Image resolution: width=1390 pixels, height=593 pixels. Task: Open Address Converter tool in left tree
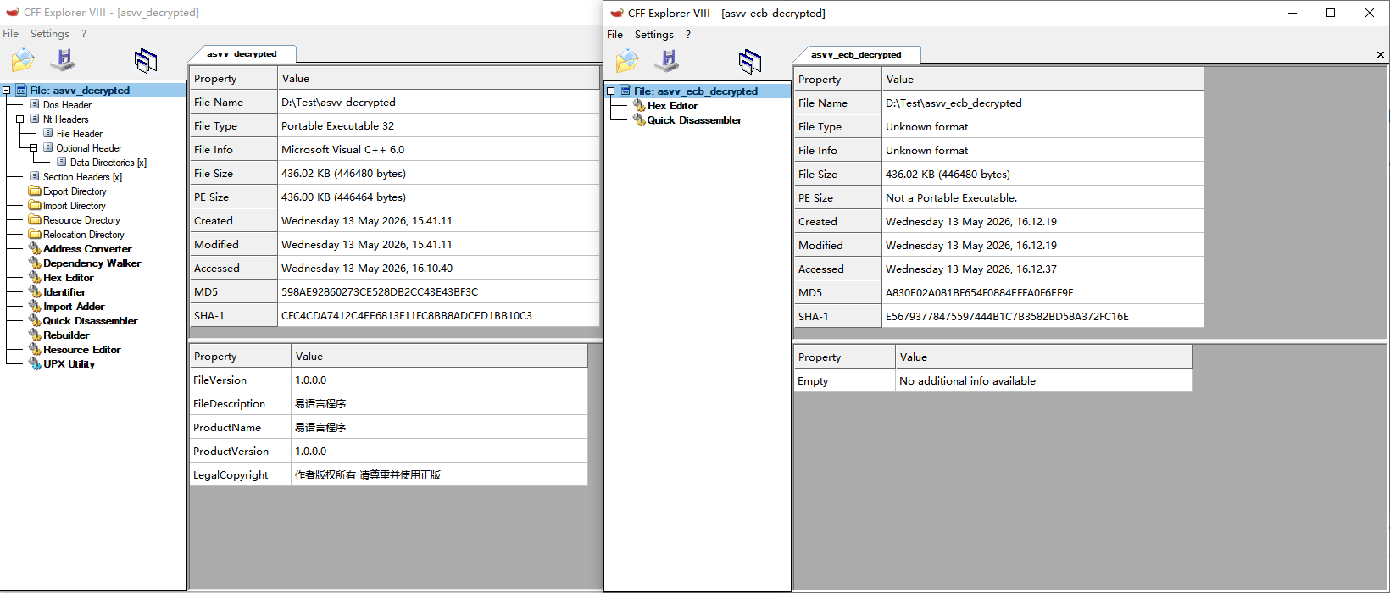click(87, 249)
